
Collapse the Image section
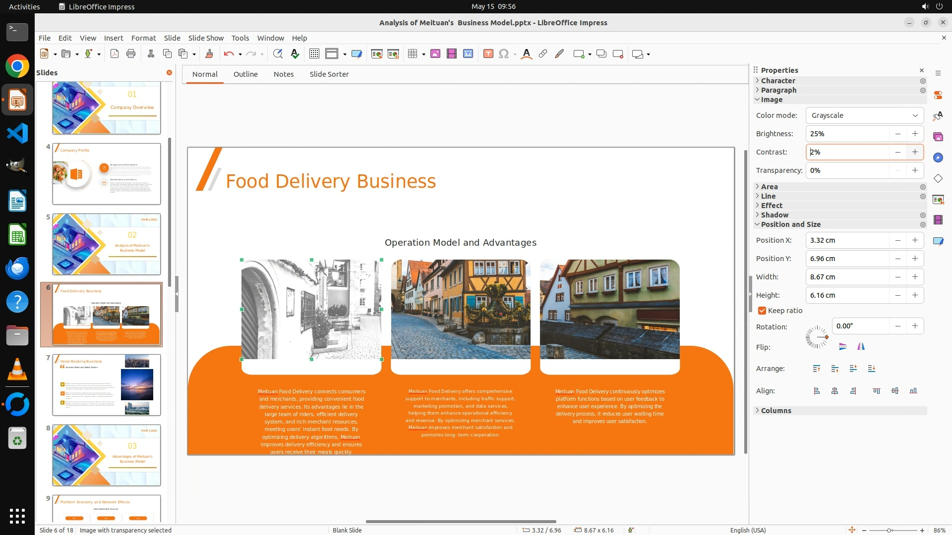point(772,100)
